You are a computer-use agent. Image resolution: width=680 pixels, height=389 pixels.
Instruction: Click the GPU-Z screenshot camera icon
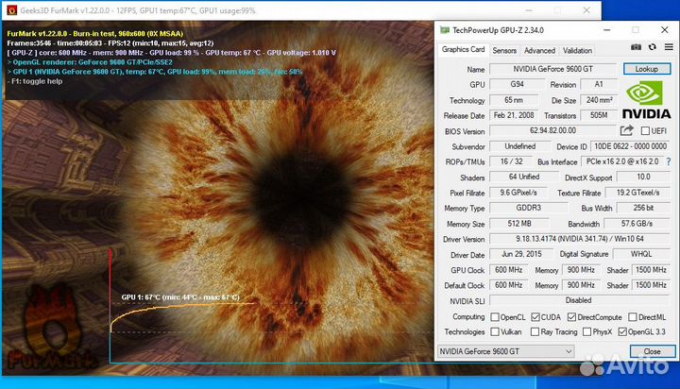pos(636,47)
